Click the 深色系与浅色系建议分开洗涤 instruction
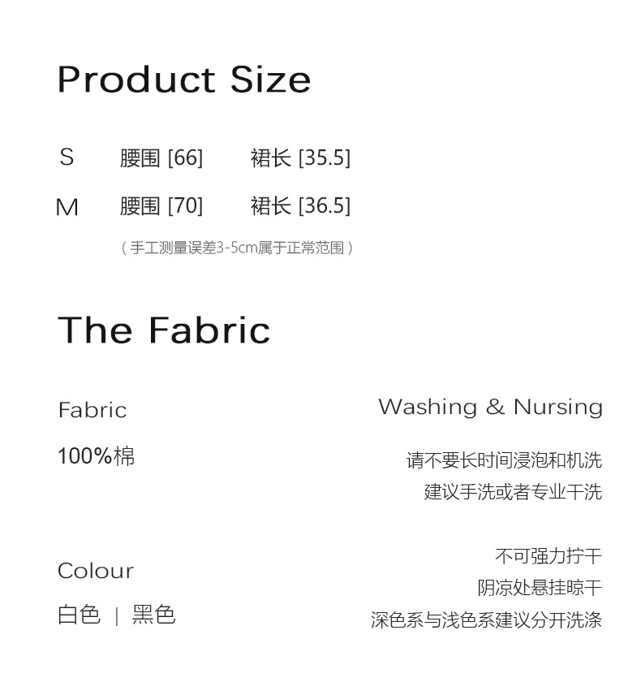This screenshot has height=695, width=641. point(486,620)
